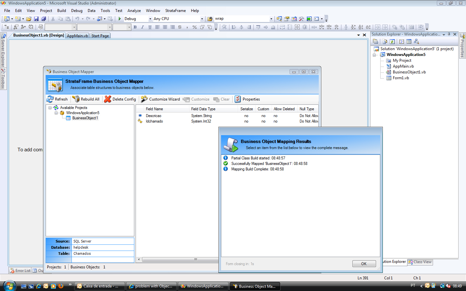This screenshot has height=291, width=466.
Task: Switch to the AppMain.vb tab
Action: [x=77, y=36]
